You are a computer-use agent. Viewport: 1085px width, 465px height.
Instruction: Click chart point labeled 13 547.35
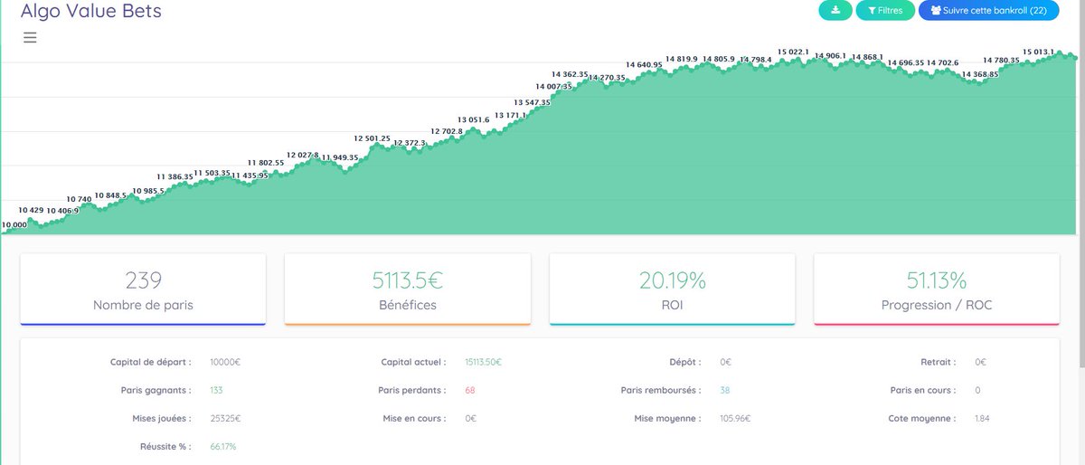tap(532, 102)
